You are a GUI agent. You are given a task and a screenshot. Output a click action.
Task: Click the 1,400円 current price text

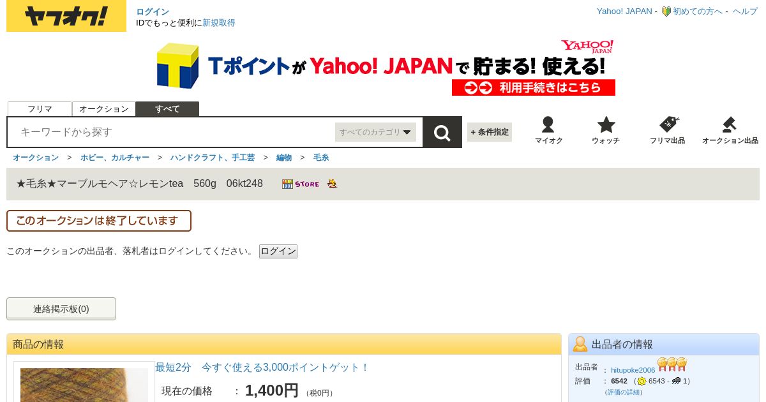(272, 391)
